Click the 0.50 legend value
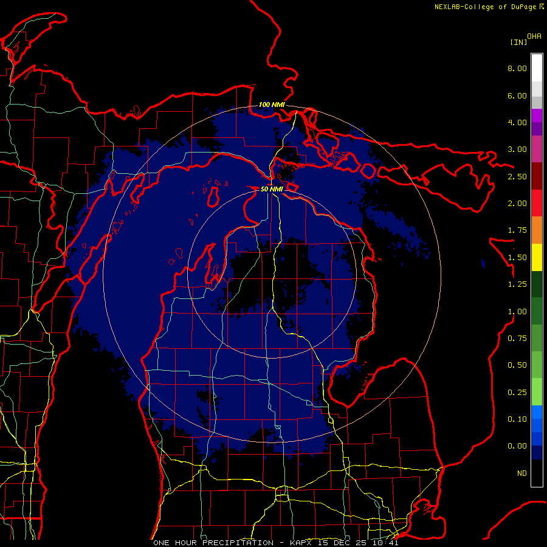Image resolution: width=547 pixels, height=547 pixels. [x=517, y=365]
